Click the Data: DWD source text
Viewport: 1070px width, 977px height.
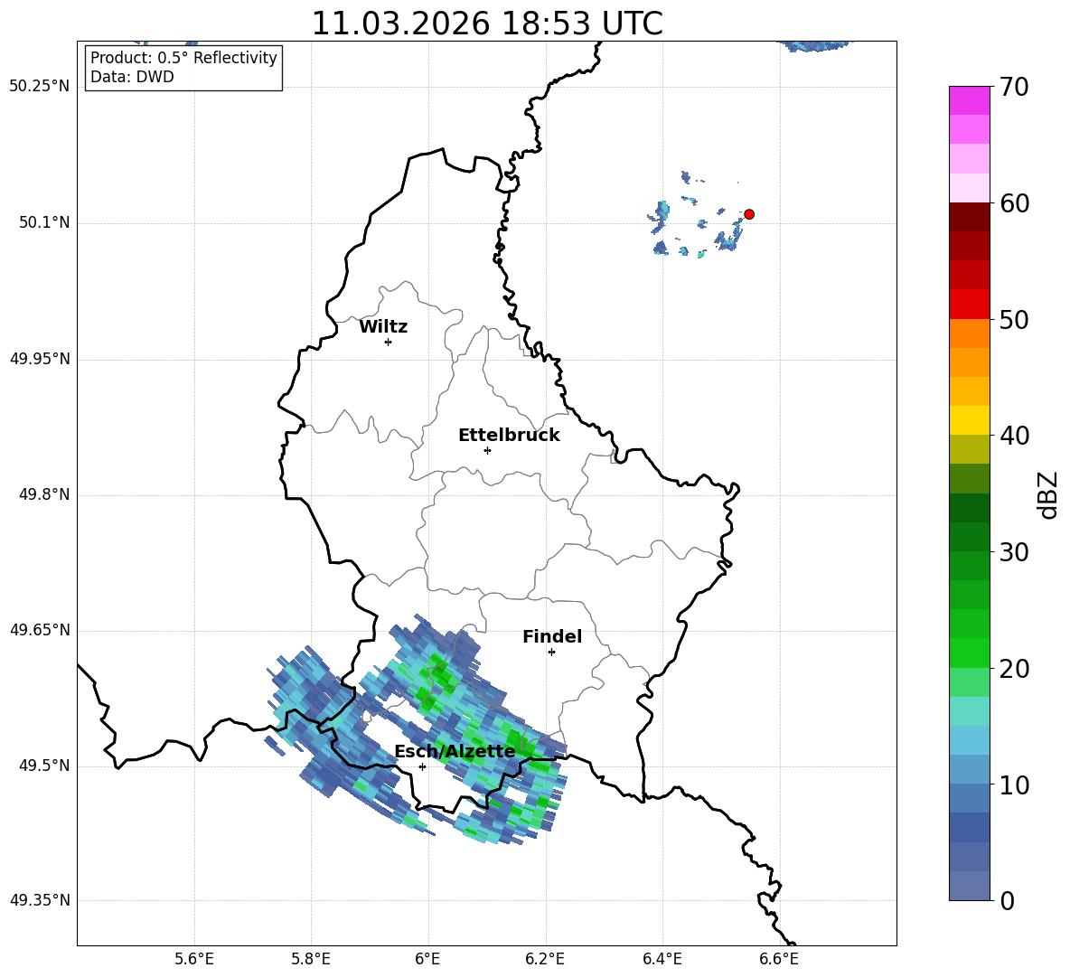(132, 77)
